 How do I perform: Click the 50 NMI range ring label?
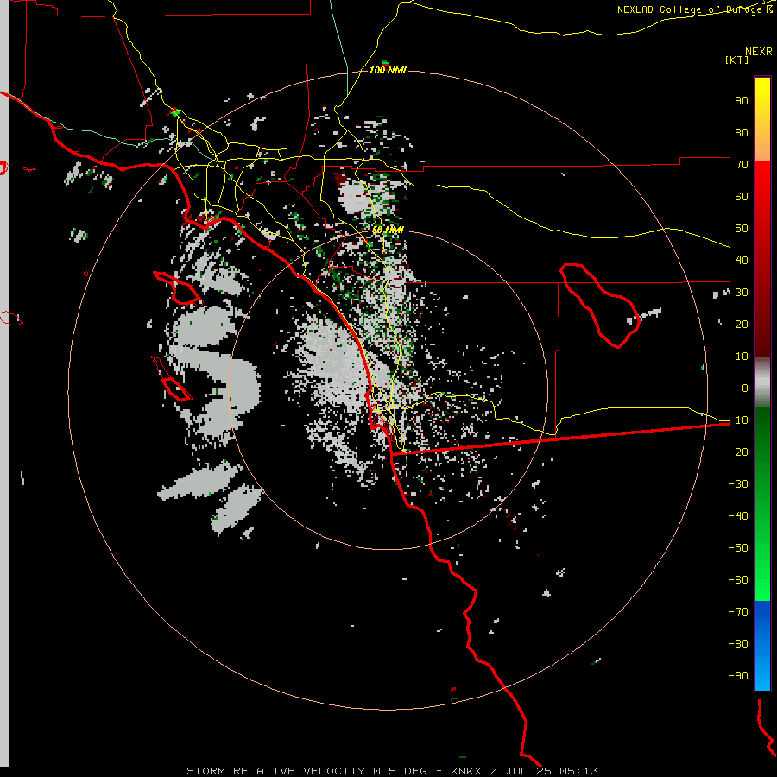click(388, 230)
